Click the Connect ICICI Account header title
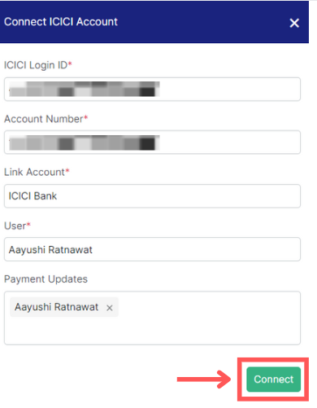Image resolution: width=317 pixels, height=408 pixels. point(61,22)
